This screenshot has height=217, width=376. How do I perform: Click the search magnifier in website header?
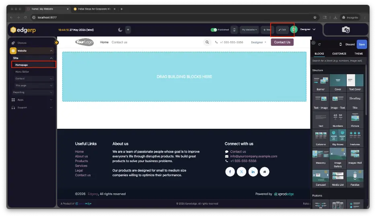point(207,42)
